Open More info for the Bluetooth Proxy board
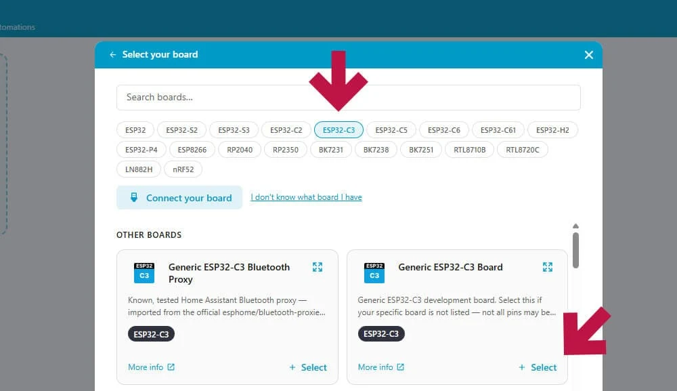The image size is (677, 391). tap(151, 367)
